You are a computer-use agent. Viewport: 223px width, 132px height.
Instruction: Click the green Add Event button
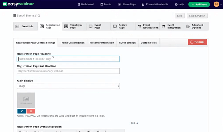[x=199, y=4]
